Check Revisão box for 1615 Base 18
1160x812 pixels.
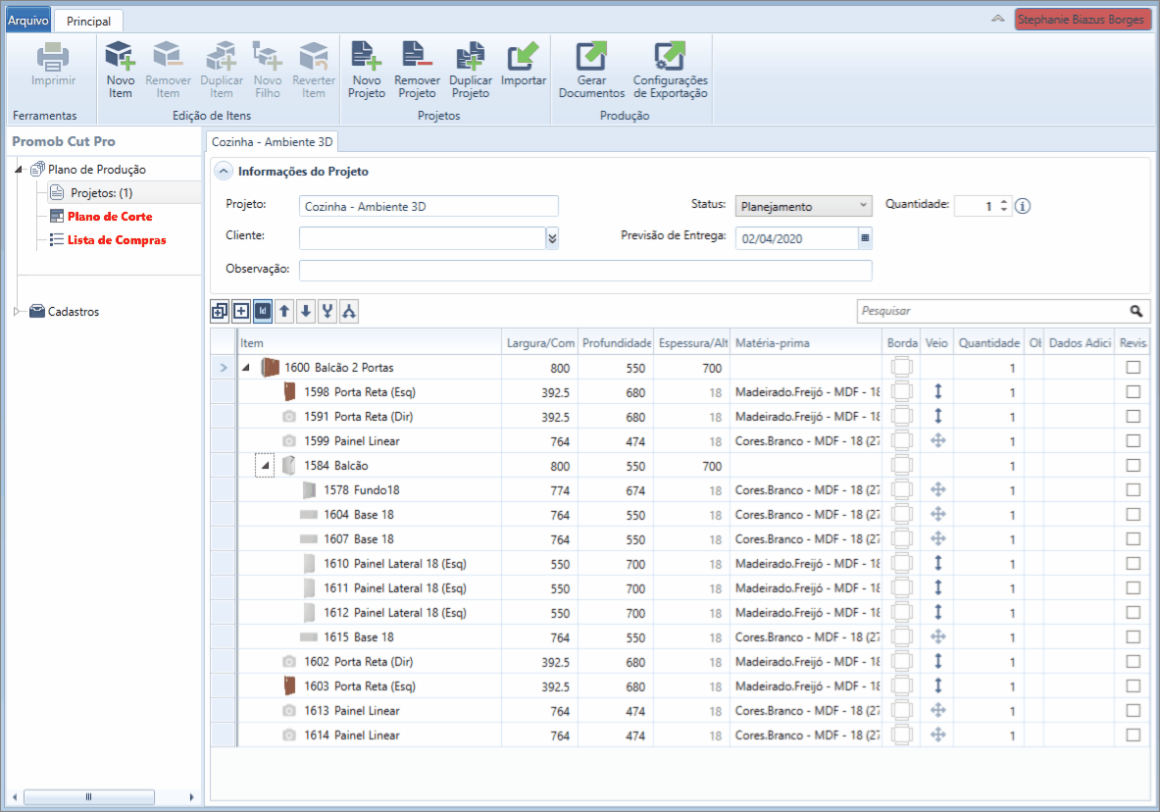(x=1133, y=636)
